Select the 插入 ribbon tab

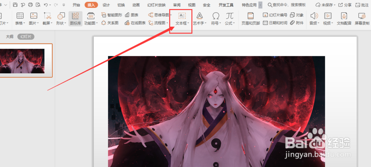click(91, 5)
